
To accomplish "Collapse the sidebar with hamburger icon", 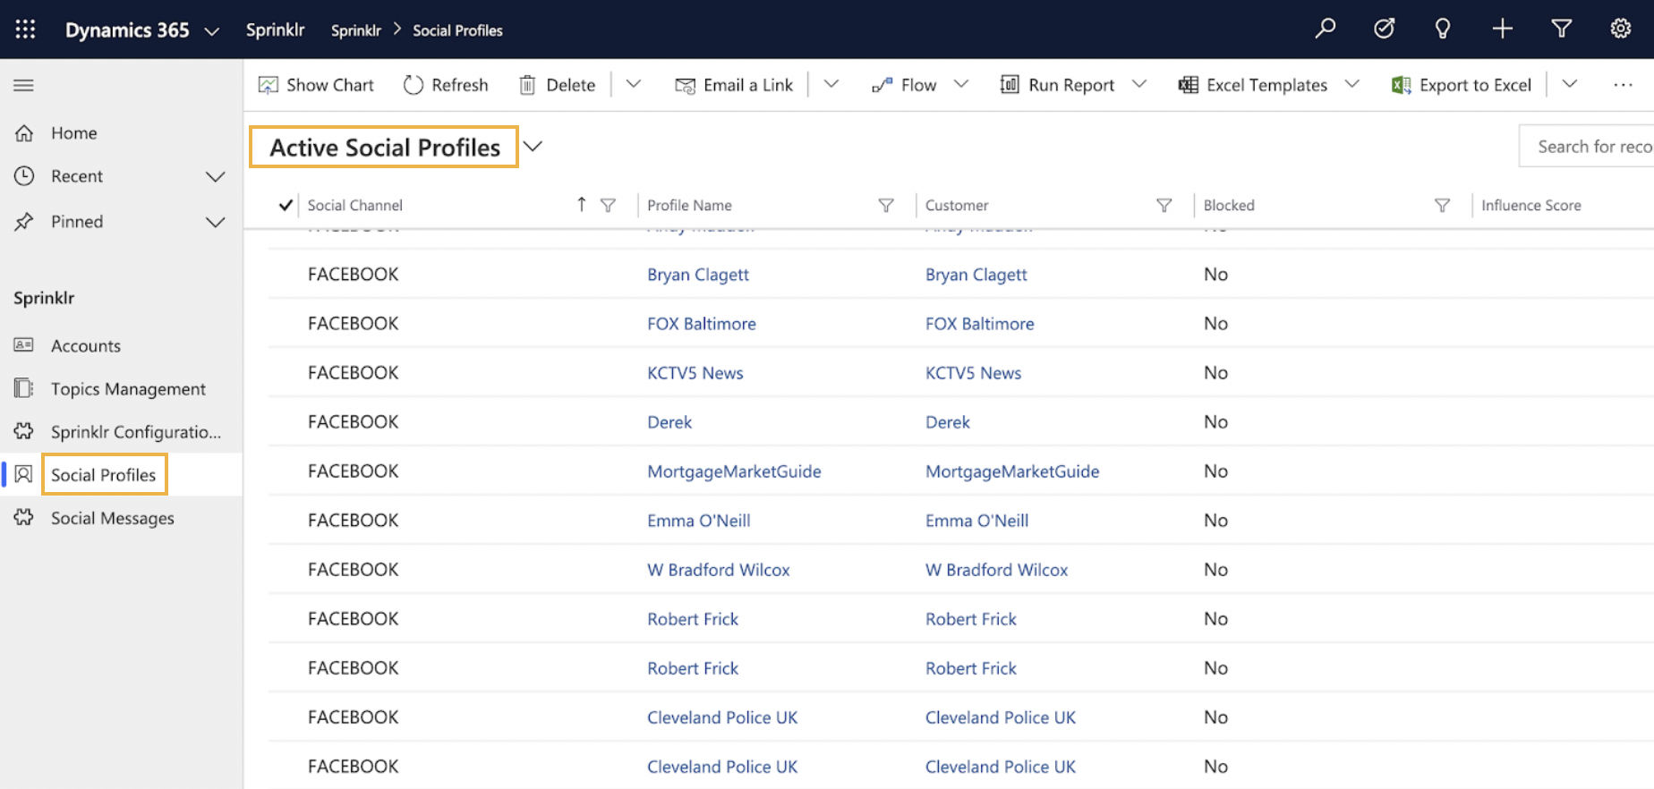I will tap(24, 85).
